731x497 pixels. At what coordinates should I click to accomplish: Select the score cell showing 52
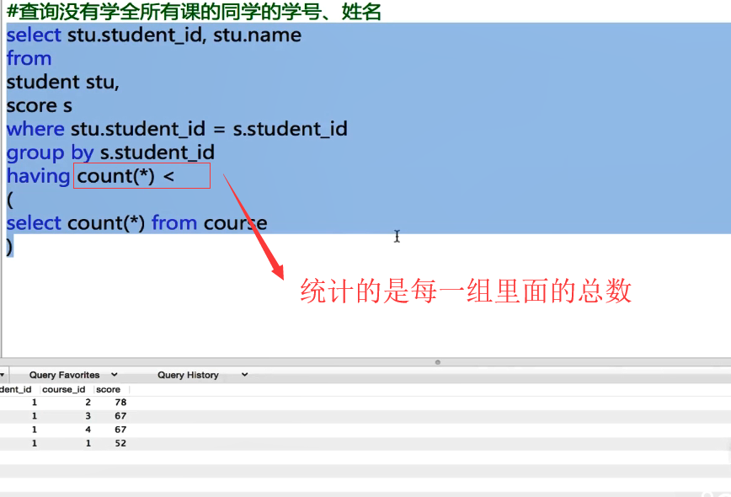point(120,443)
